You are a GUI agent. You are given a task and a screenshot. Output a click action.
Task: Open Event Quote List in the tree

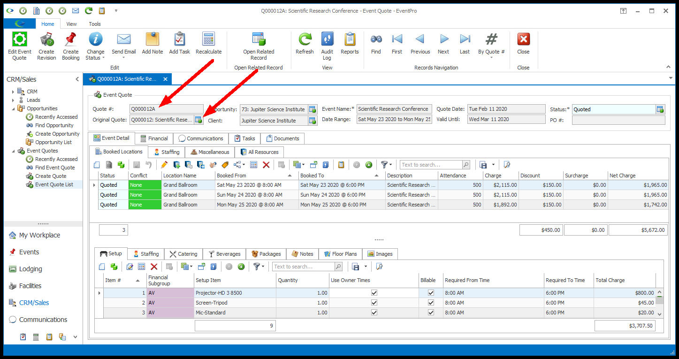tap(54, 184)
